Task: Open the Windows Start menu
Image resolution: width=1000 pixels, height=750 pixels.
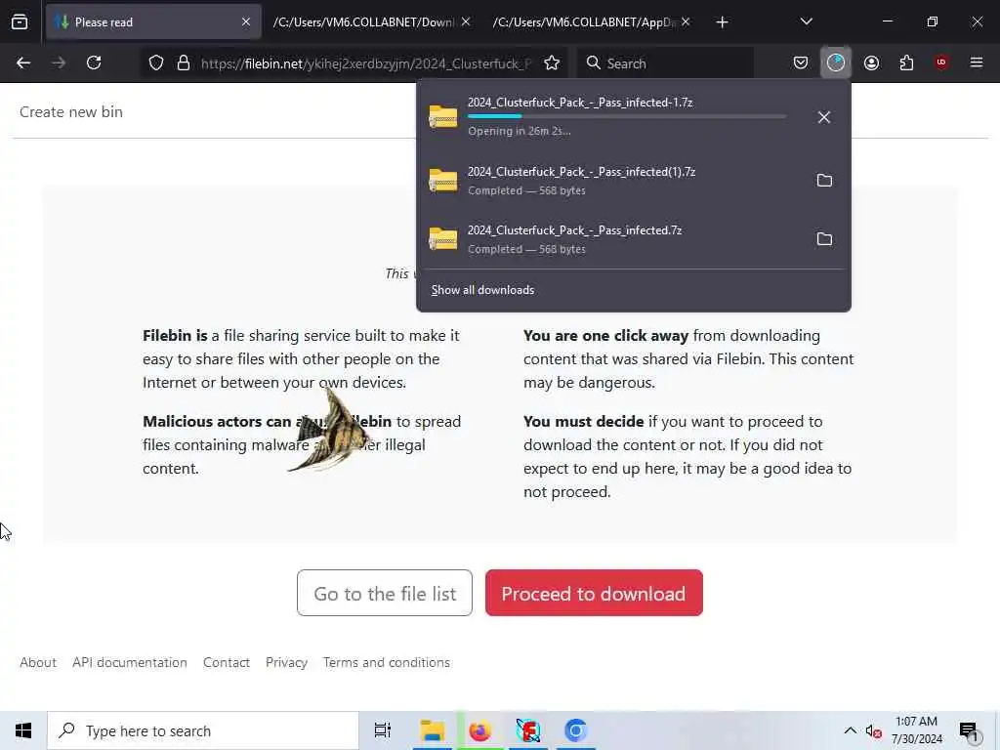Action: pos(23,730)
